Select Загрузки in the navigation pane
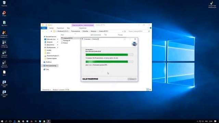219x123 pixels. coord(50,42)
